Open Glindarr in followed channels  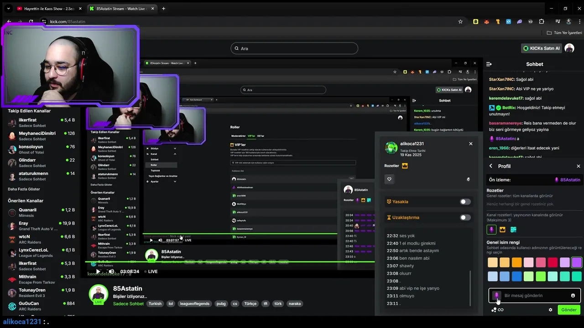click(42, 163)
